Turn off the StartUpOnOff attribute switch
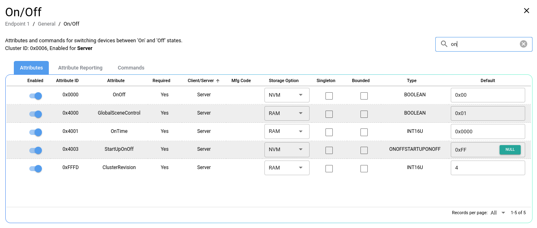Image resolution: width=537 pixels, height=228 pixels. click(35, 150)
